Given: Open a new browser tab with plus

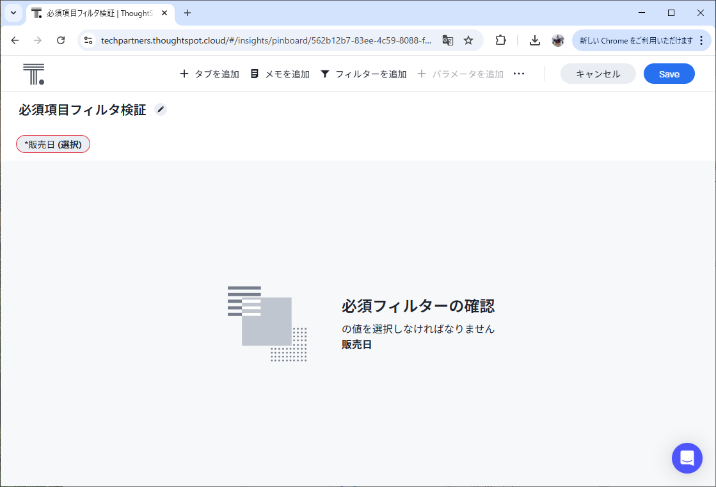Looking at the screenshot, I should point(187,13).
